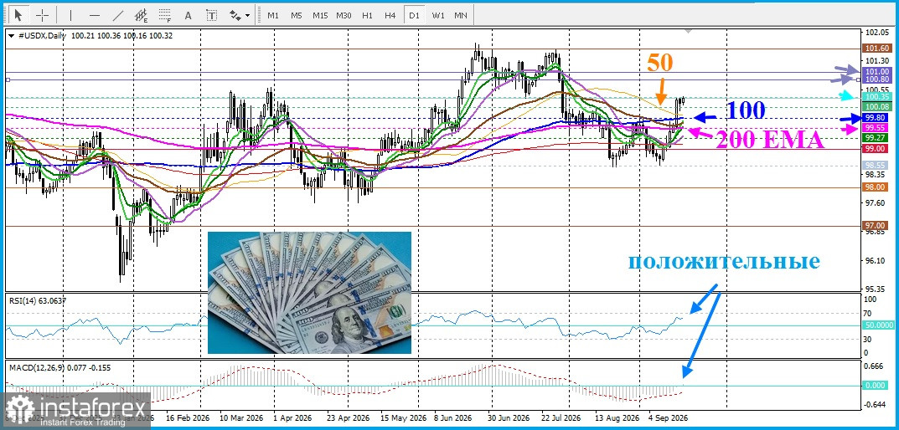The width and height of the screenshot is (899, 430).
Task: Click the 99.80 price level label
Action: coord(875,117)
